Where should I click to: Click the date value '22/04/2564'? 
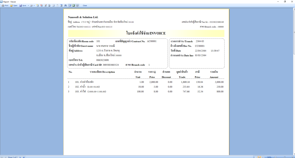coord(201,51)
